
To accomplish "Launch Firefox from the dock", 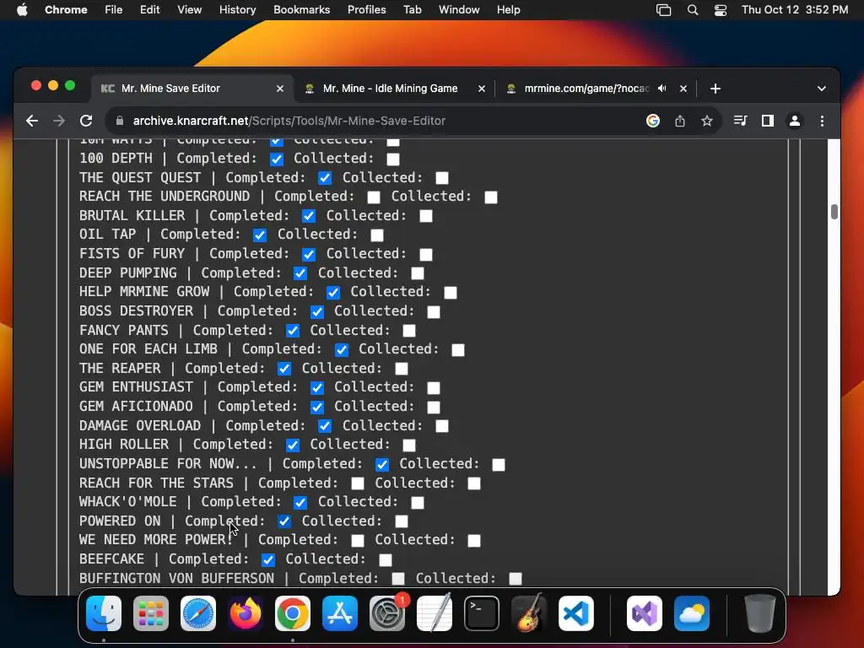I will click(246, 613).
